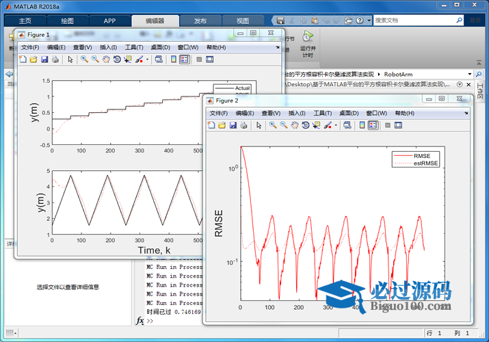Open the brush color dropdown arrow in Figure 2
The height and width of the screenshot is (342, 489).
coord(336,125)
